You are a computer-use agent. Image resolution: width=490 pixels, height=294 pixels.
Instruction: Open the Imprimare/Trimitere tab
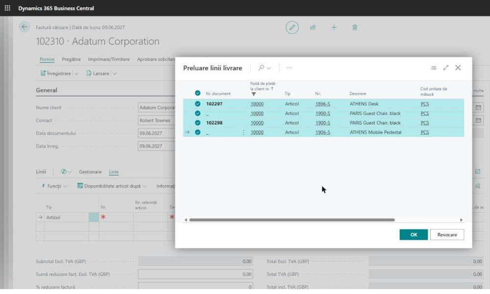point(109,59)
